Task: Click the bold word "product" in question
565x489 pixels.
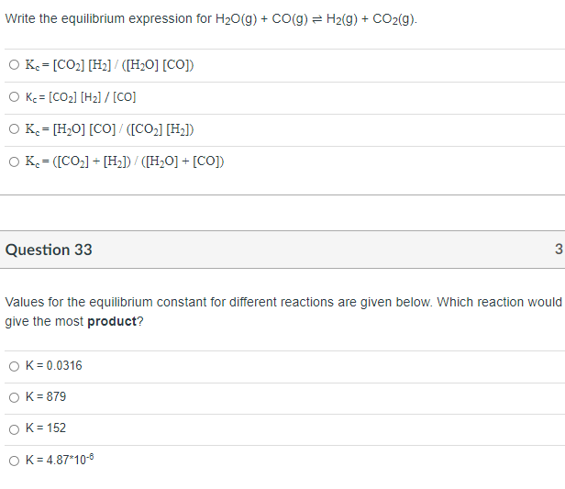Action: coord(112,321)
